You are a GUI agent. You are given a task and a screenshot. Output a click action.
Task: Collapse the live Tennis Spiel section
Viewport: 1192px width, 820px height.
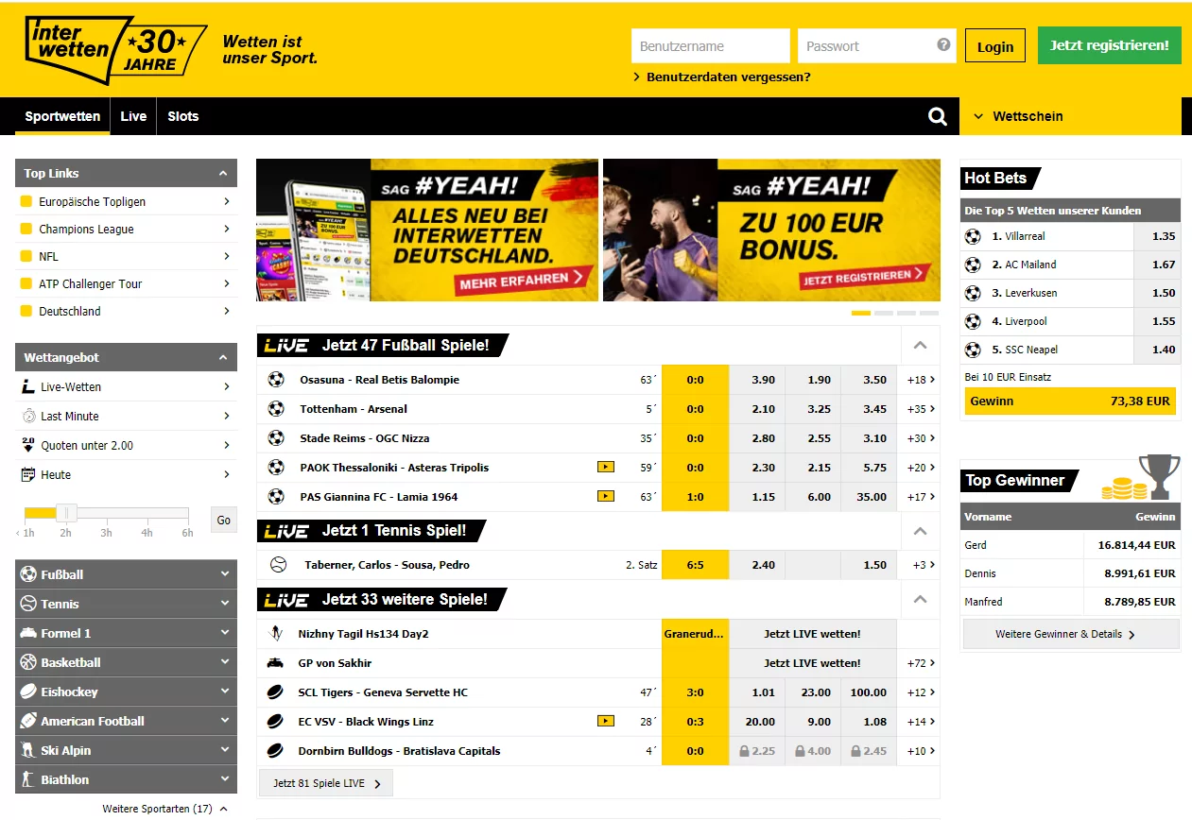pyautogui.click(x=920, y=531)
